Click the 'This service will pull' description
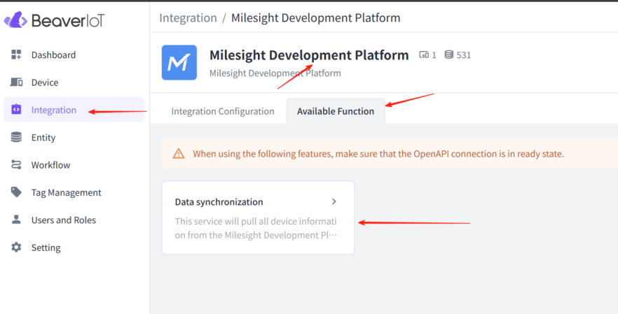Viewport: 618px width, 314px height. click(256, 228)
